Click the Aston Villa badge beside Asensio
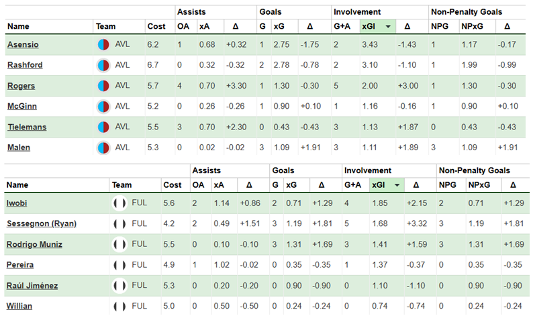Image resolution: width=533 pixels, height=318 pixels. pyautogui.click(x=103, y=45)
